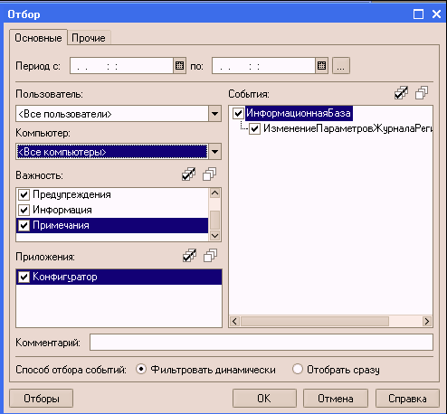Toggle the Предупреждения checkbox
The width and height of the screenshot is (447, 414).
24,194
